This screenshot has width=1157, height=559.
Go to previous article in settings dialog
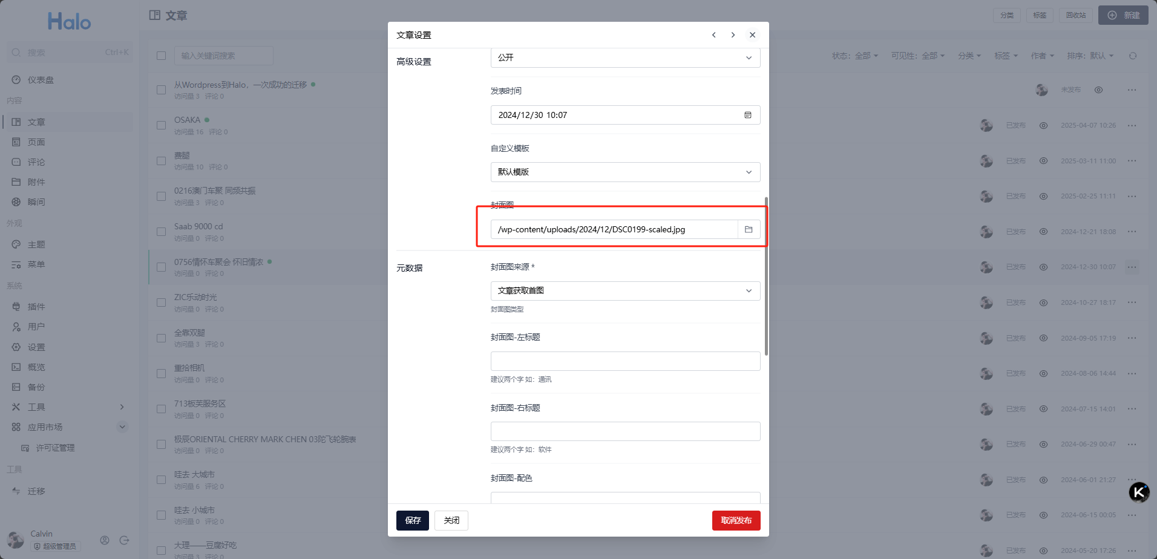point(714,35)
